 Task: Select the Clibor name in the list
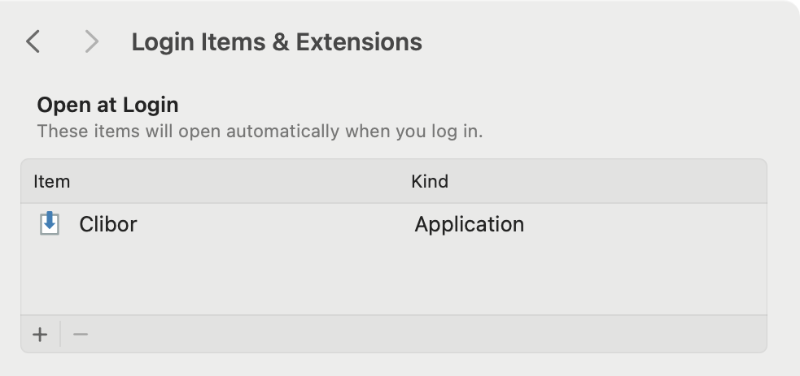(x=108, y=224)
